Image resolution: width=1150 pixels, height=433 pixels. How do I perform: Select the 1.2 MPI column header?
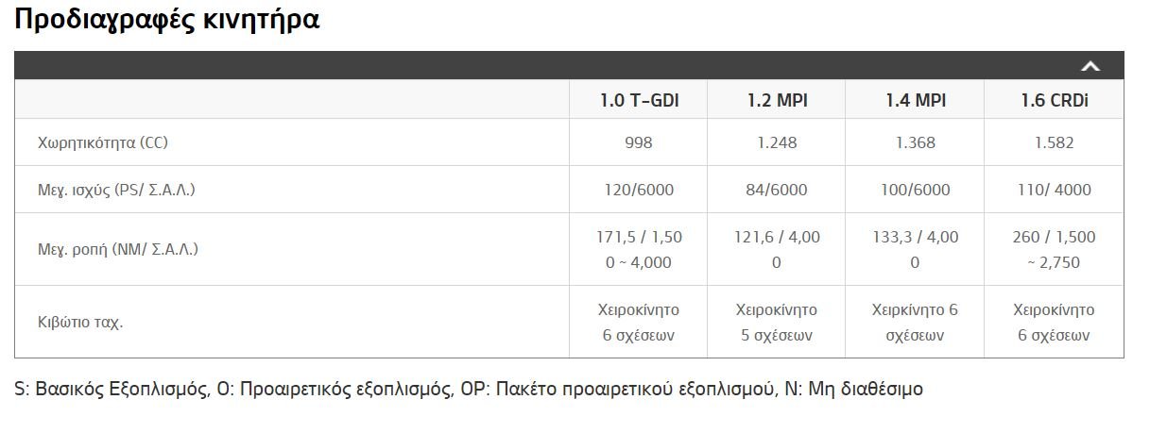click(x=777, y=100)
